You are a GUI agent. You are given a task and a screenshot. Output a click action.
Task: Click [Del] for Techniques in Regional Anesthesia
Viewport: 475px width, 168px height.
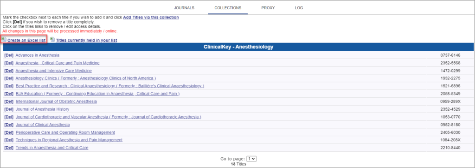click(x=9, y=140)
